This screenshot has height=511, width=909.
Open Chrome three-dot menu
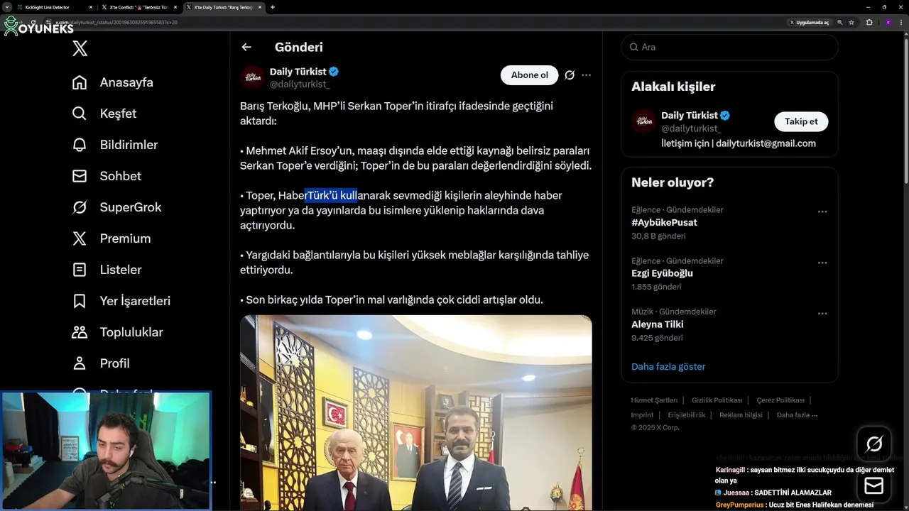click(901, 22)
